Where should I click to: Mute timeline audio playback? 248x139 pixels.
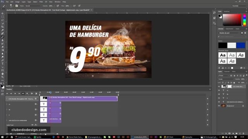(x=23, y=93)
